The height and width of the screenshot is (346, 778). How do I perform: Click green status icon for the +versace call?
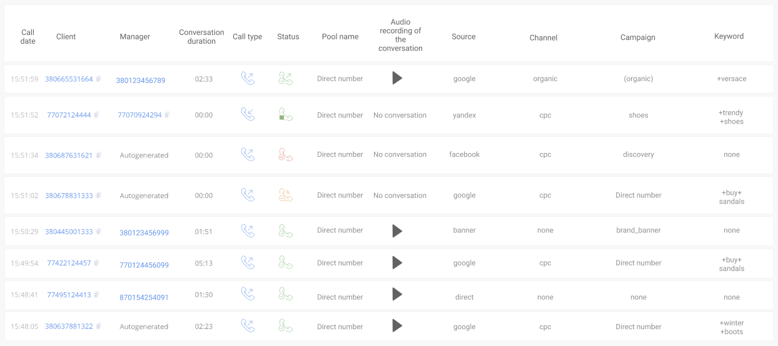click(x=285, y=79)
